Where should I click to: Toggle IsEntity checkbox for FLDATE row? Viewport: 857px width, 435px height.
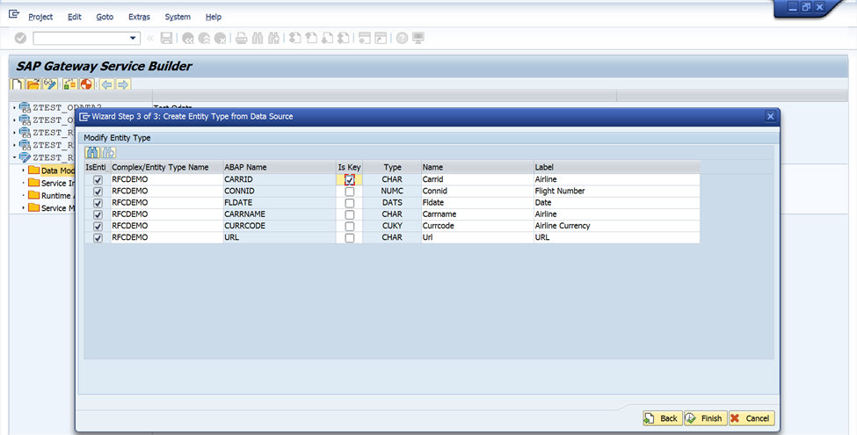click(x=98, y=203)
